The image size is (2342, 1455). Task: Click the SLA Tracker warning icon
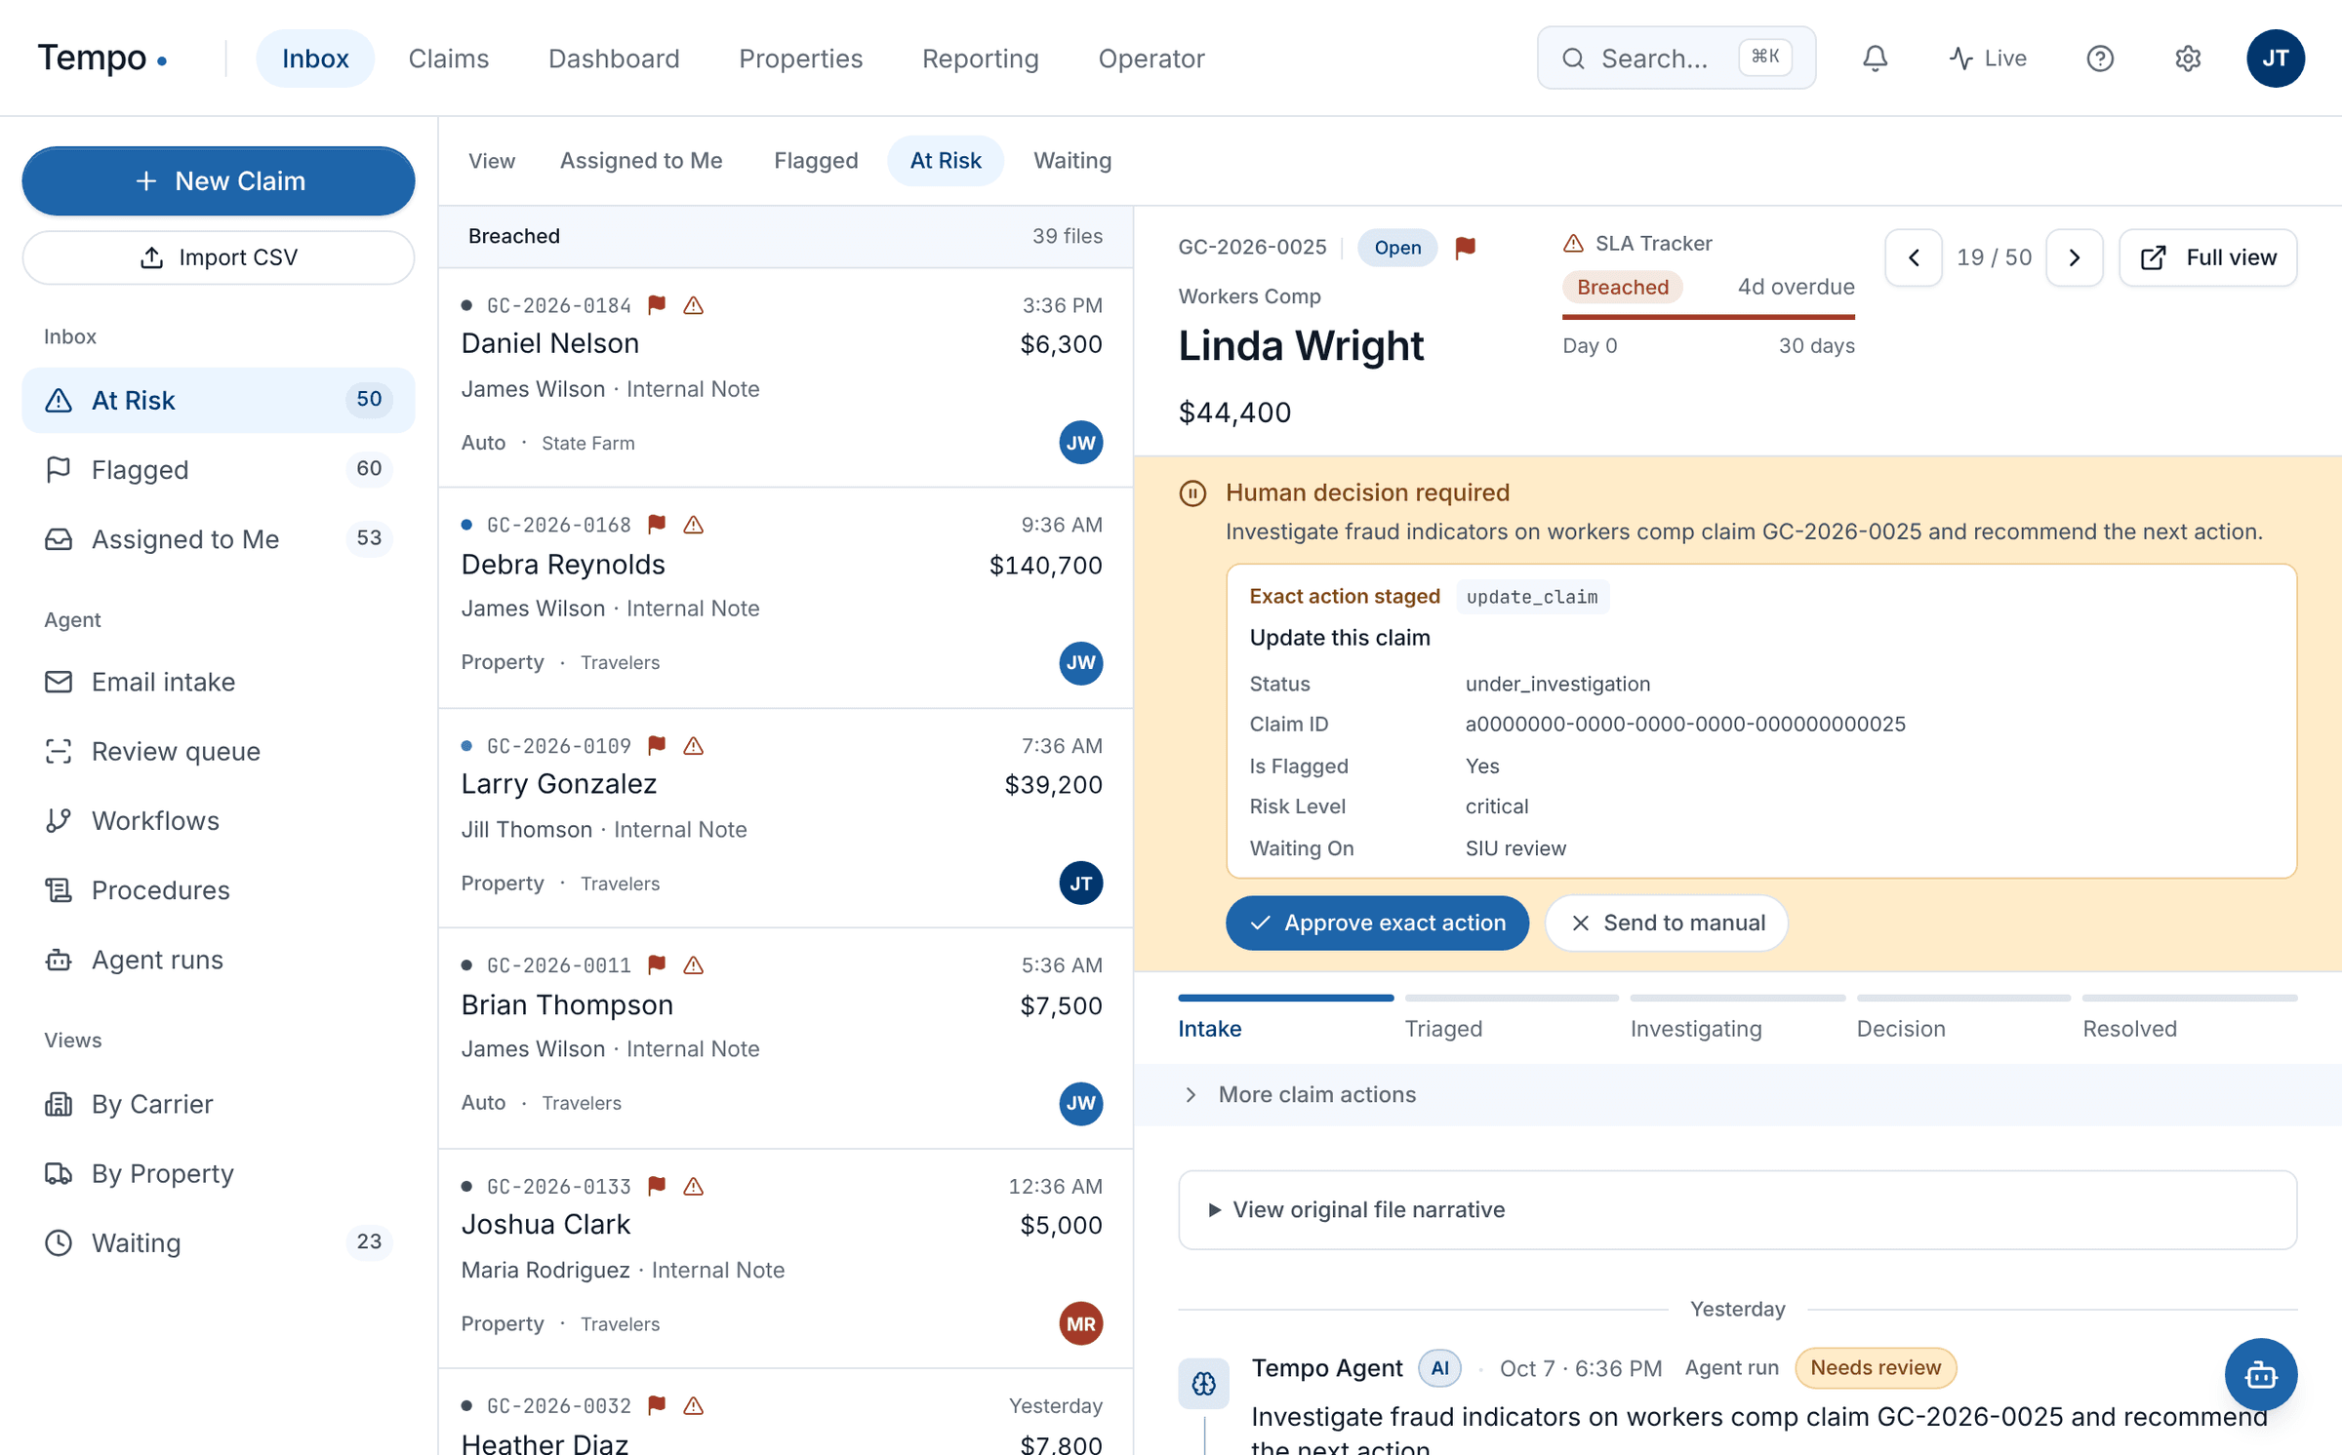(x=1573, y=244)
